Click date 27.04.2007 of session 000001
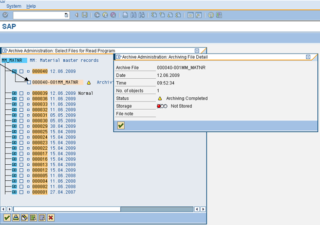Screen dimensions: 320x225 (x=63, y=192)
